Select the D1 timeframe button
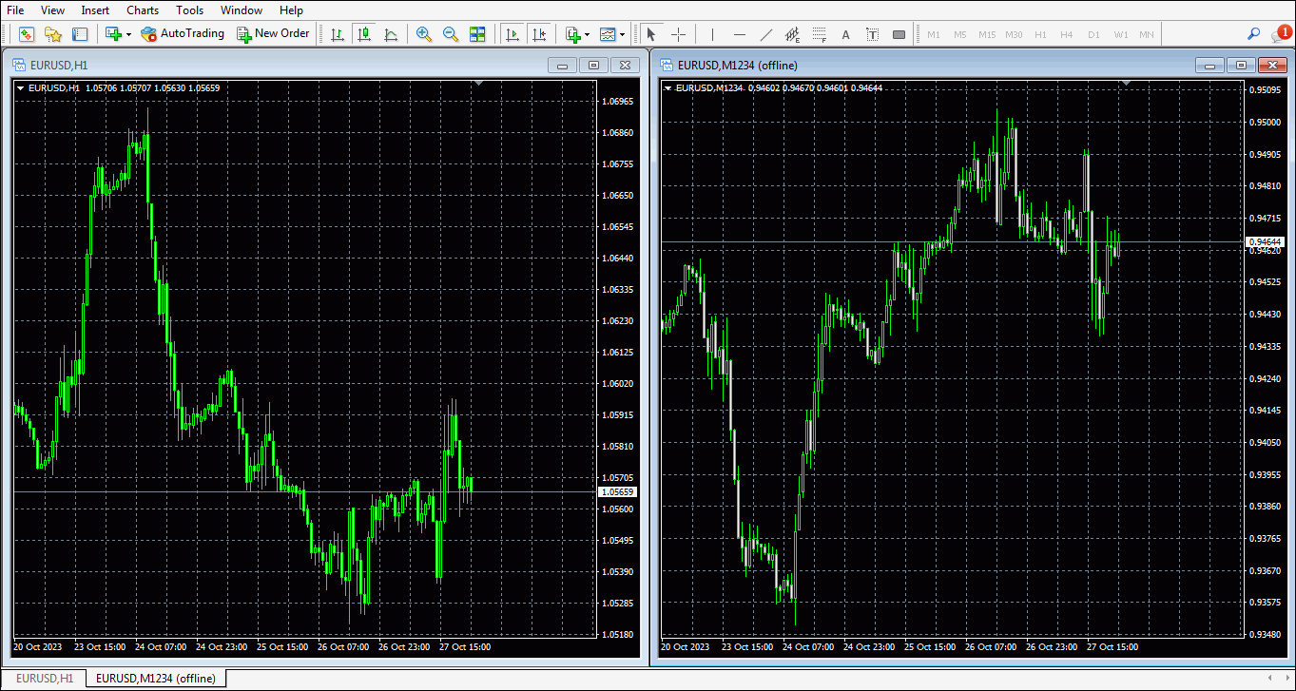 [1093, 34]
